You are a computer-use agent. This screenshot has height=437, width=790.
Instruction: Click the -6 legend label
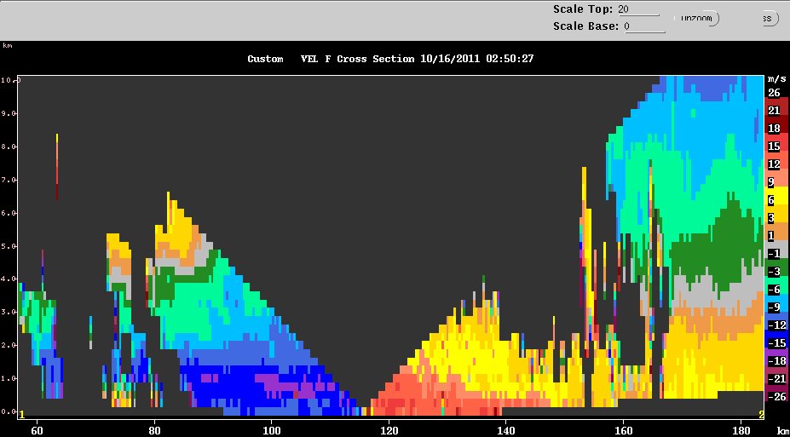(774, 290)
